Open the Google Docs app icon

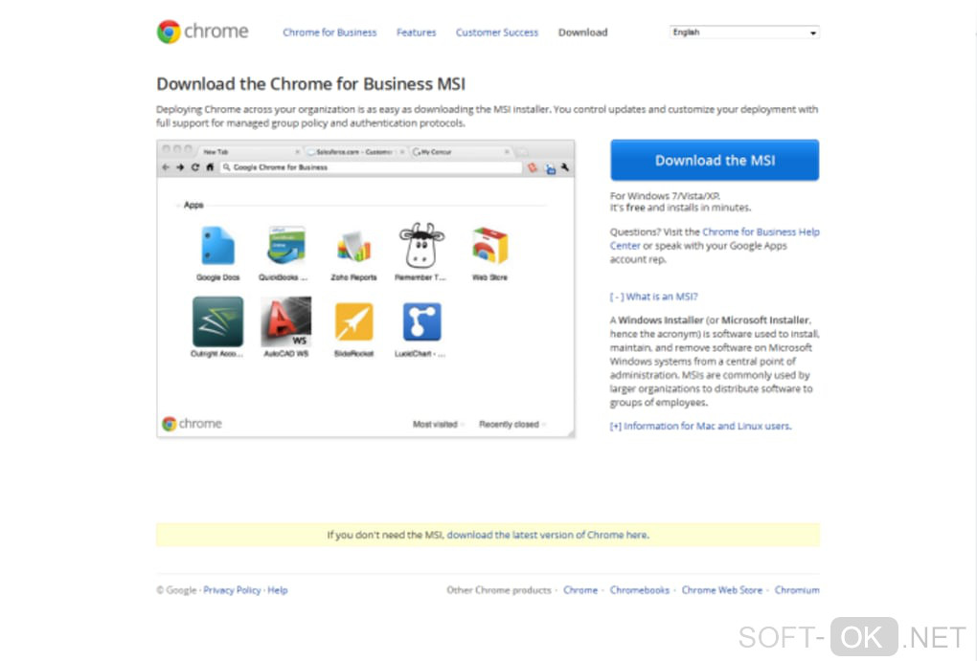pyautogui.click(x=217, y=246)
